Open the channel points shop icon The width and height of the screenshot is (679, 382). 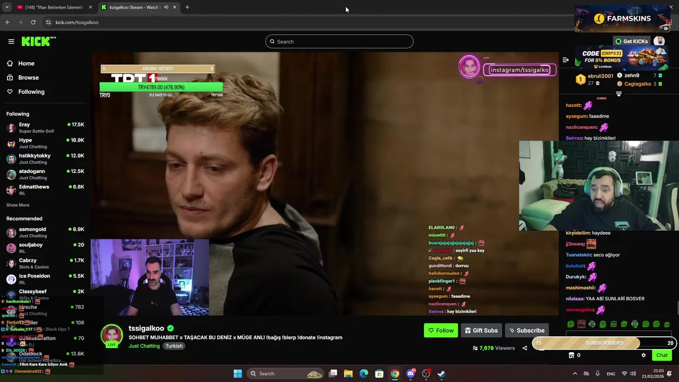tap(571, 355)
